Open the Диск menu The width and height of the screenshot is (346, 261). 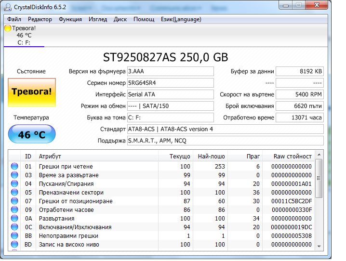click(120, 19)
